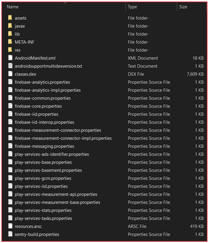Select the file name play-services-measurement-api.properties
This screenshot has height=243, width=209.
coord(56,194)
